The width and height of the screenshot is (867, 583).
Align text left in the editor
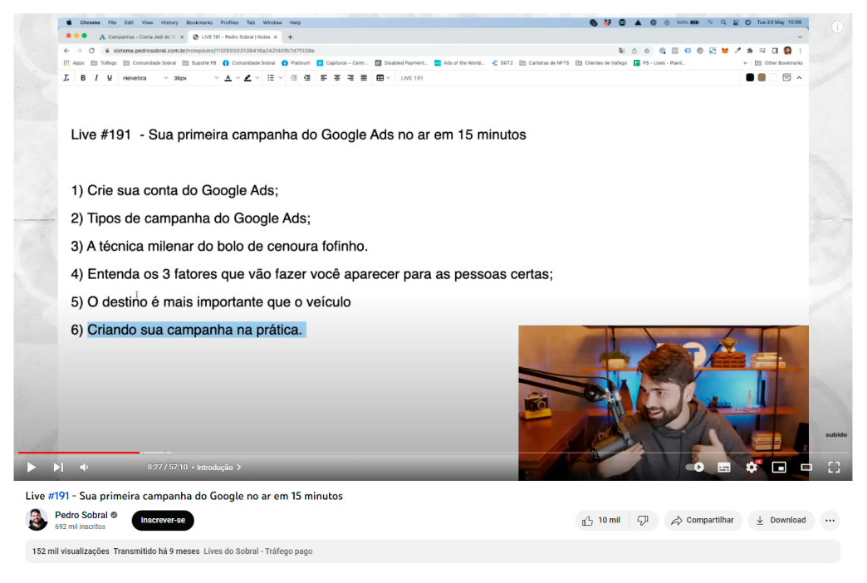(x=324, y=78)
